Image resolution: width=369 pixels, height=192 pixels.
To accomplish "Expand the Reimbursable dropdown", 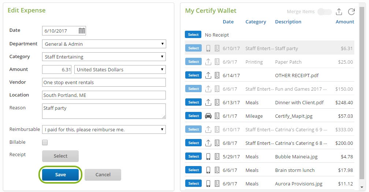I will (104, 129).
